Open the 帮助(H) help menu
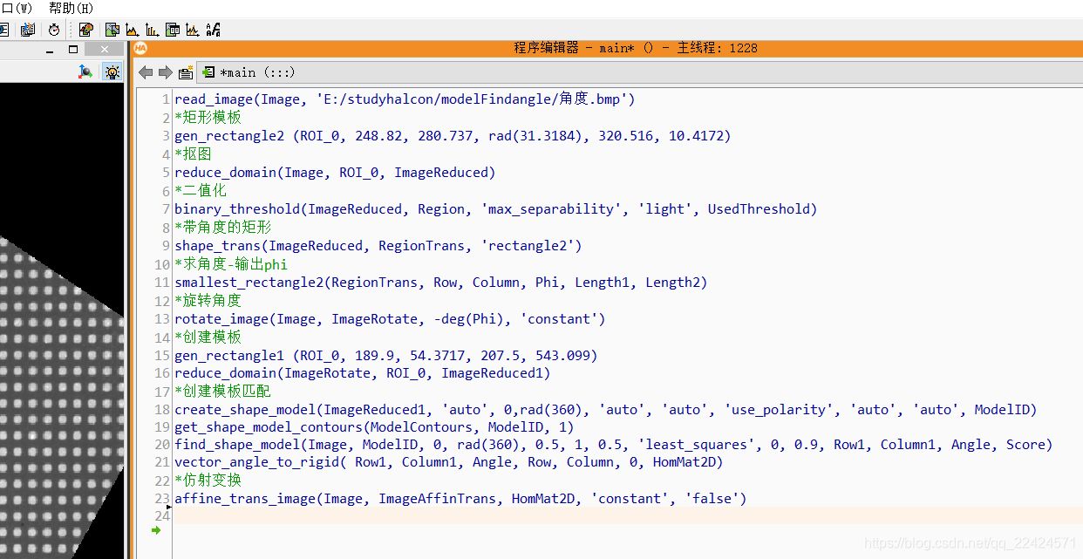The image size is (1083, 559). (71, 8)
